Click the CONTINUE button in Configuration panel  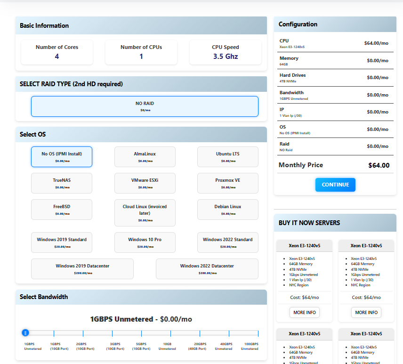335,185
